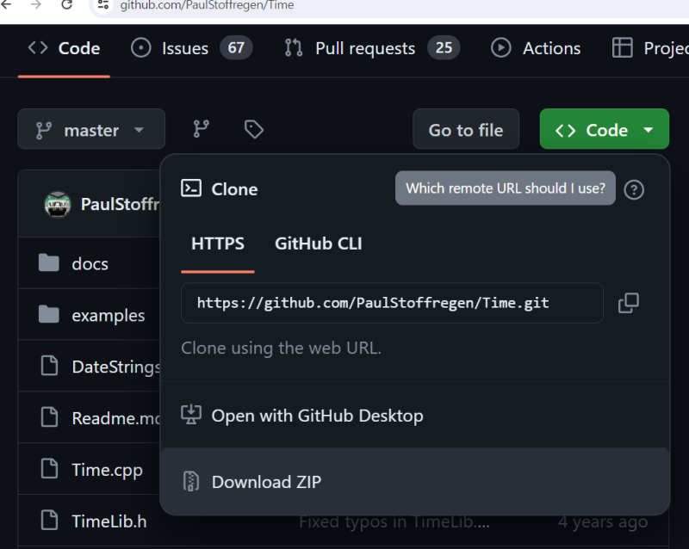Click PaulStoffregen's profile avatar

[57, 204]
